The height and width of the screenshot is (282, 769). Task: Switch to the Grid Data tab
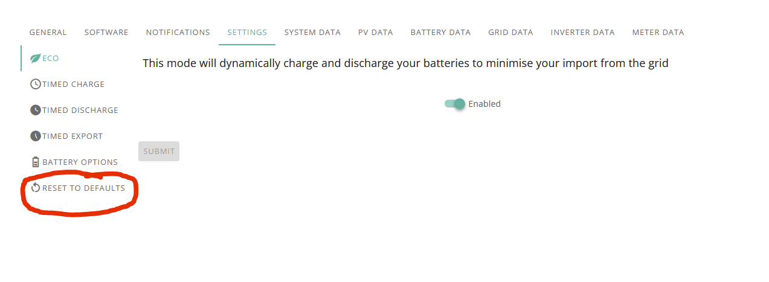(x=510, y=33)
